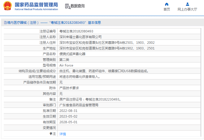Screen dimensions: 204x140
Task: Click the 国家药品监督管理局 site title
Action: pos(36,5)
